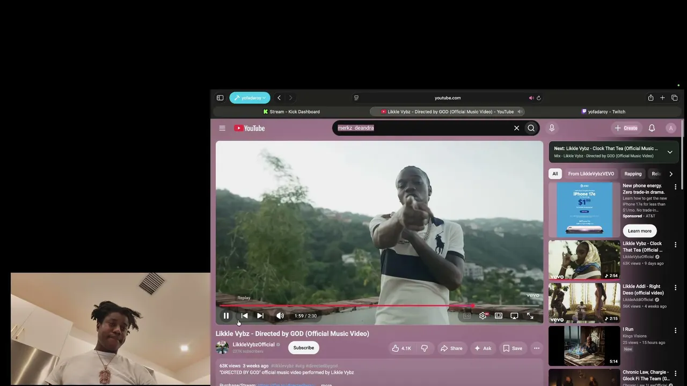
Task: Play the Clock That Tea video thumbnail
Action: 584,260
